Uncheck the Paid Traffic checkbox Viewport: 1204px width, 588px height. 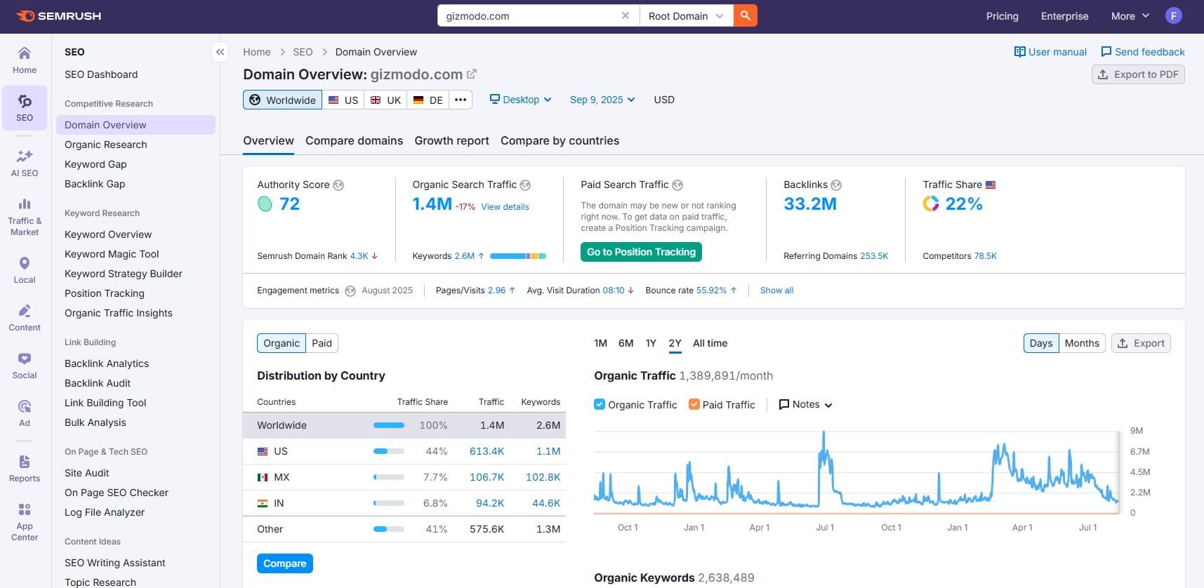[x=694, y=404]
